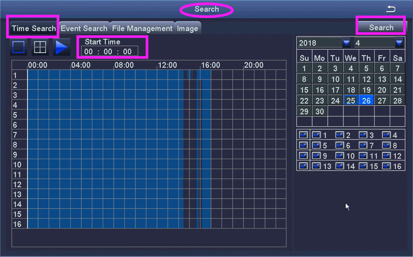The height and width of the screenshot is (257, 413).
Task: Start playback with the blue play arrow
Action: 62,47
